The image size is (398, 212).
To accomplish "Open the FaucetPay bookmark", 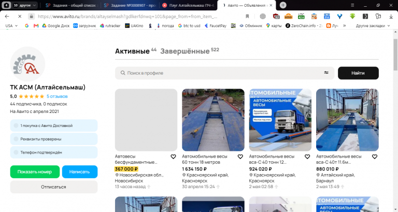I will [216, 25].
